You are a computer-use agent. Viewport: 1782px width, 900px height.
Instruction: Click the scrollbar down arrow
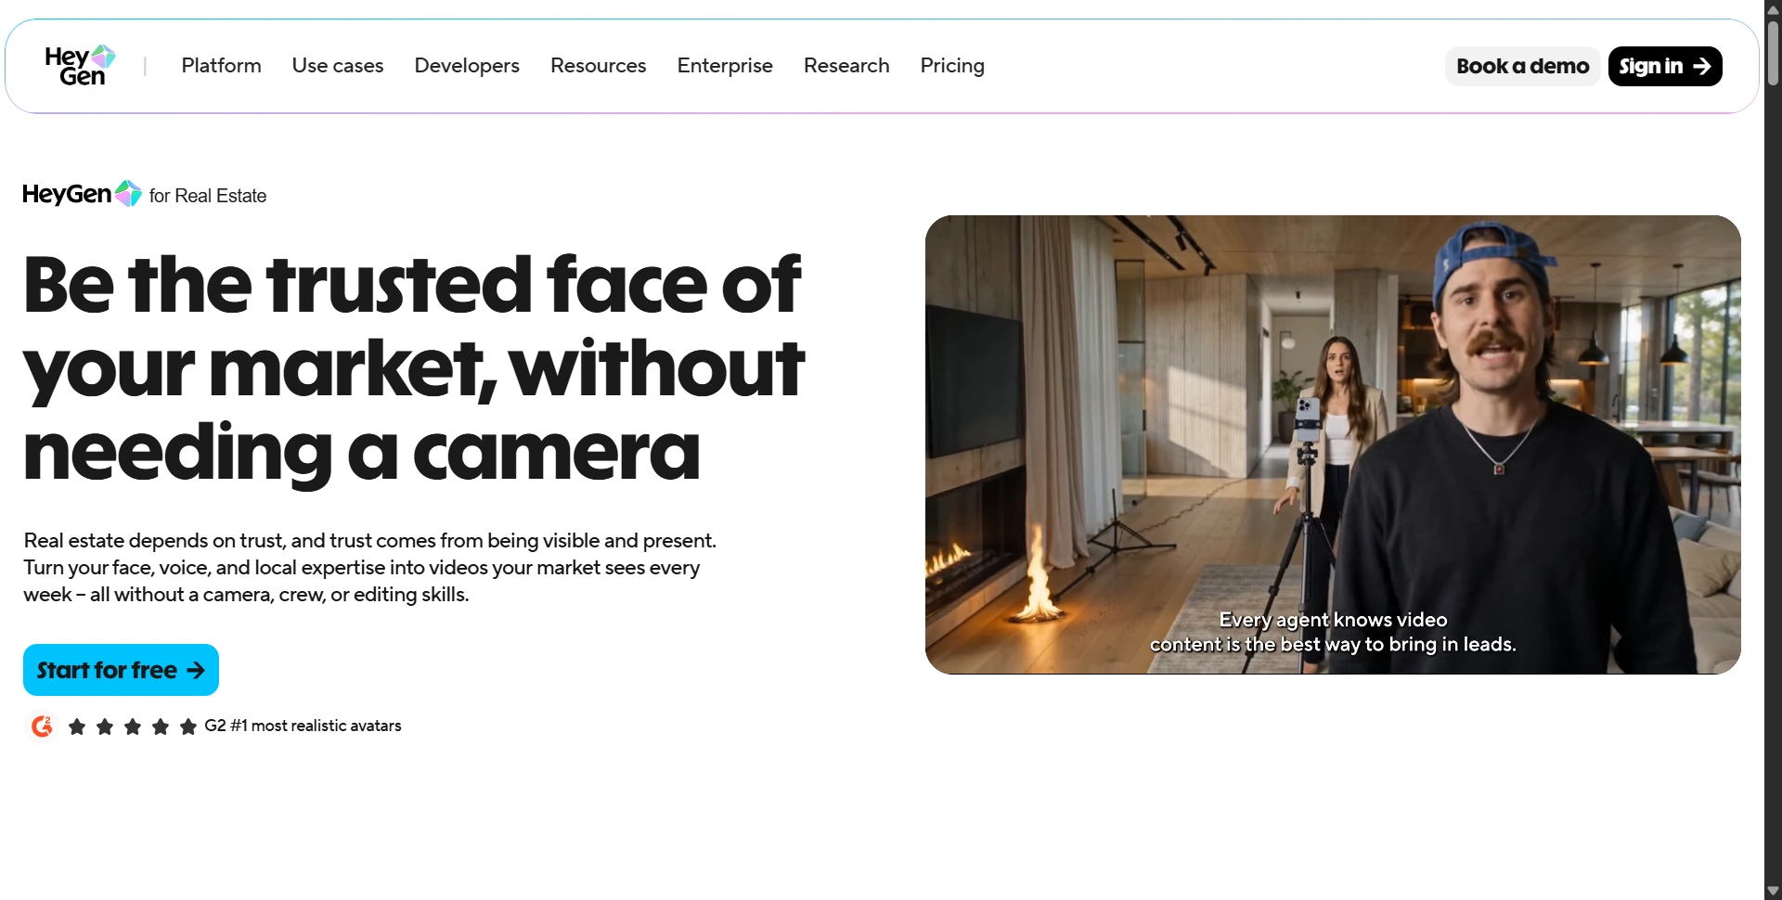click(x=1773, y=891)
